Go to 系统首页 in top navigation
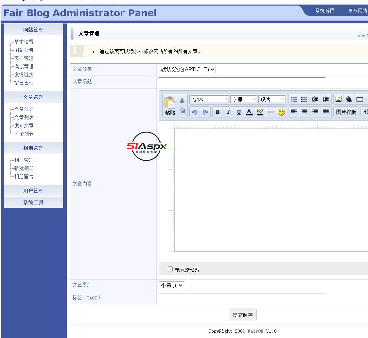Viewport: 368px width, 338px height. [x=325, y=10]
